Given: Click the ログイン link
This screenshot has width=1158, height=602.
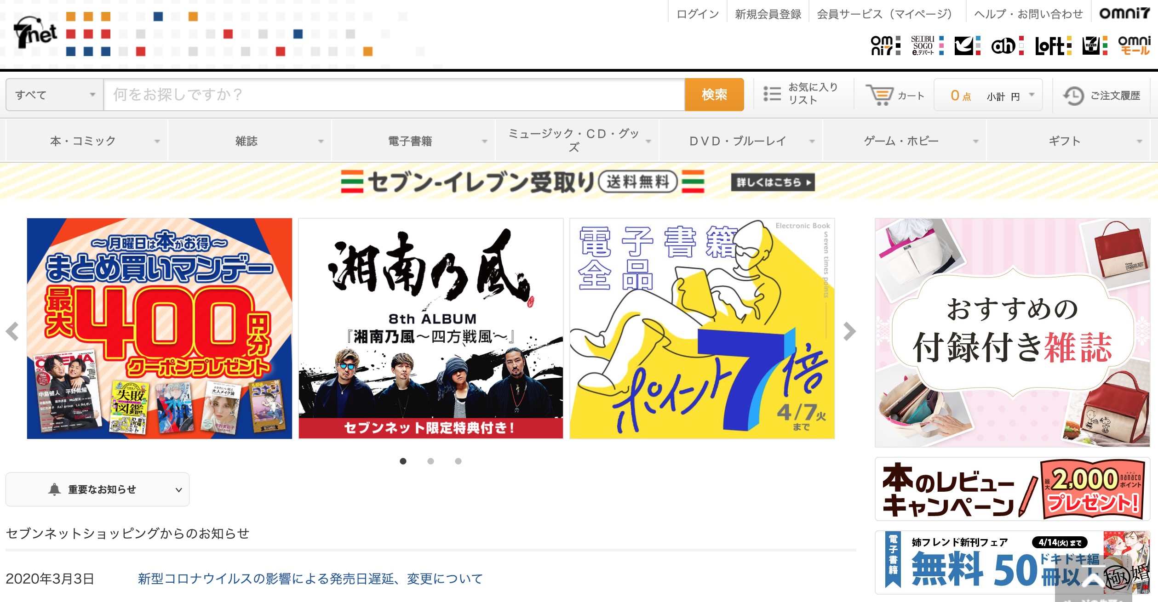Looking at the screenshot, I should pos(698,14).
